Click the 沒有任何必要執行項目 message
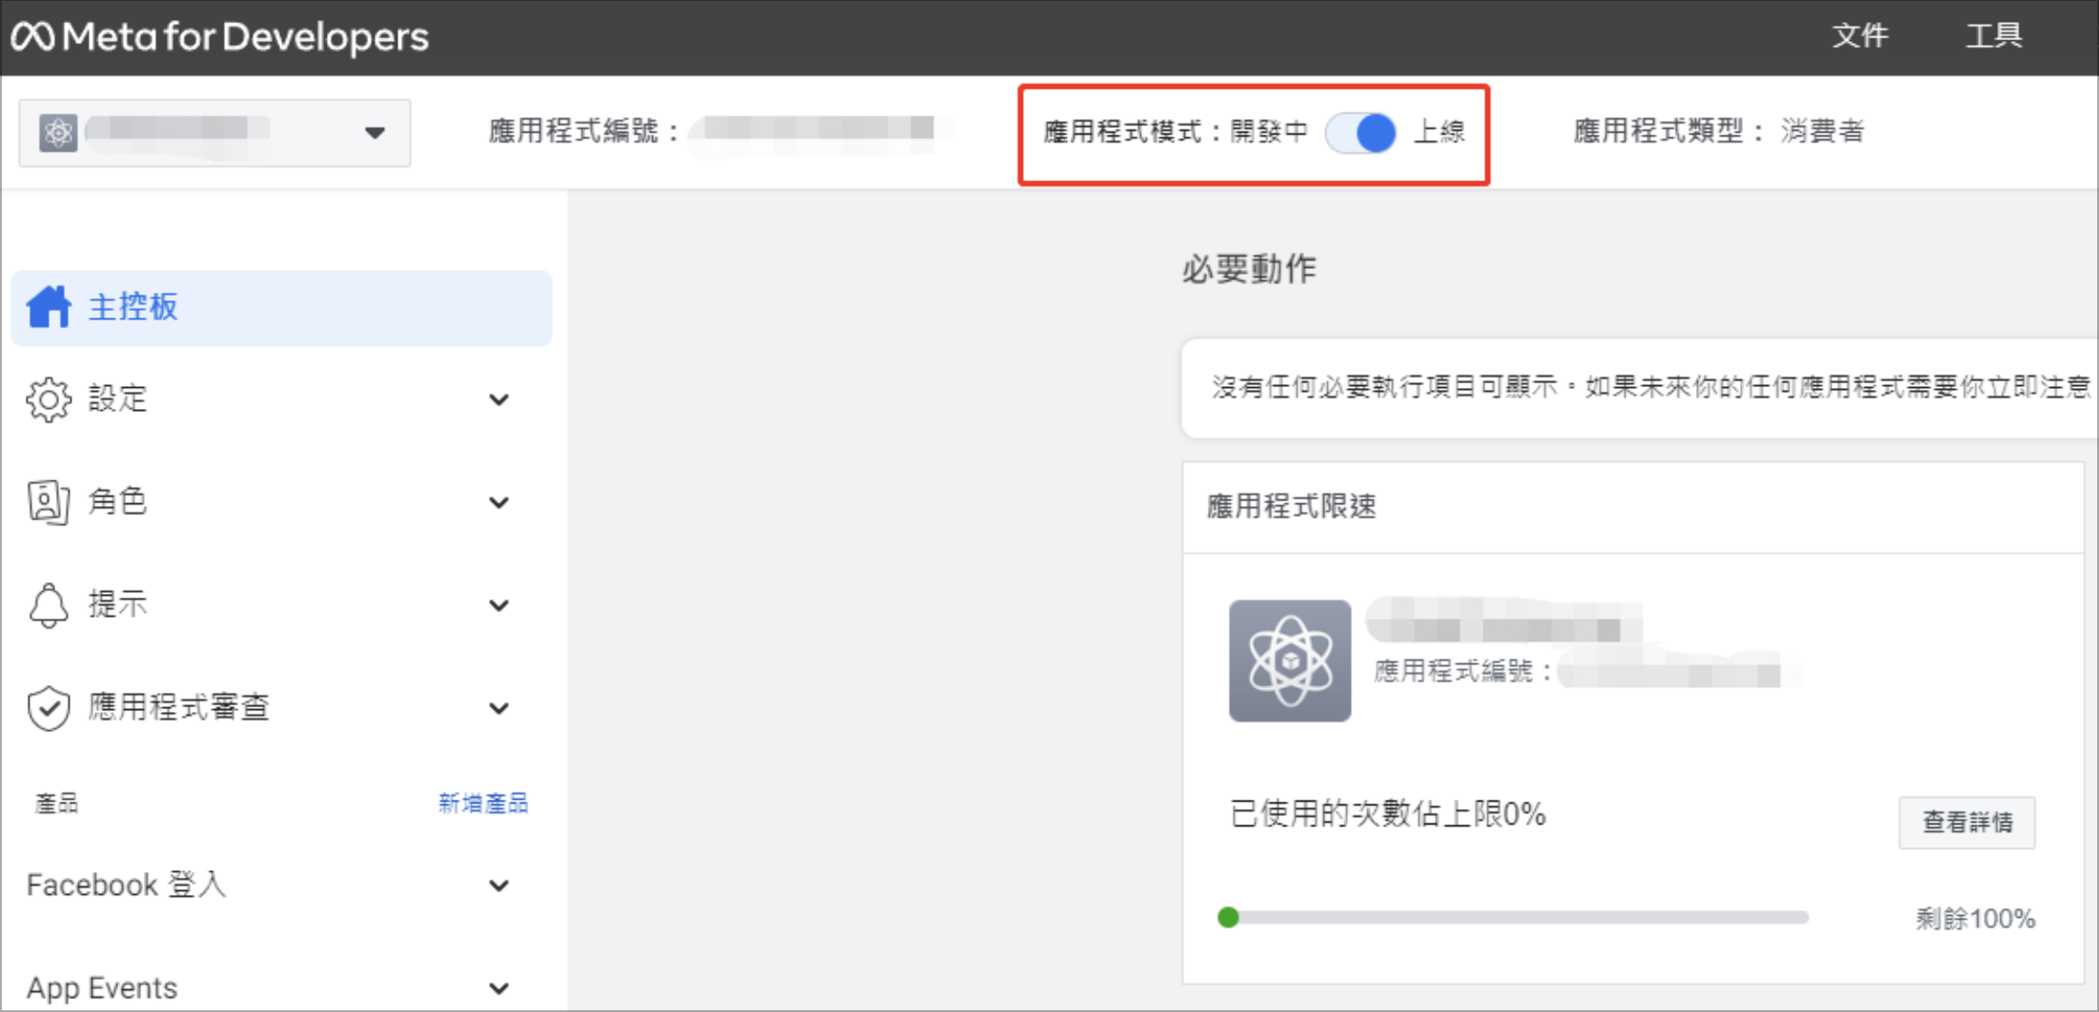The height and width of the screenshot is (1012, 2099). (1652, 387)
